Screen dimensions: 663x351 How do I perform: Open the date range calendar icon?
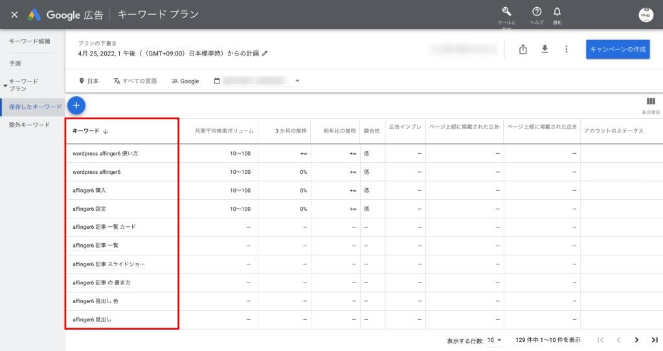(x=217, y=81)
